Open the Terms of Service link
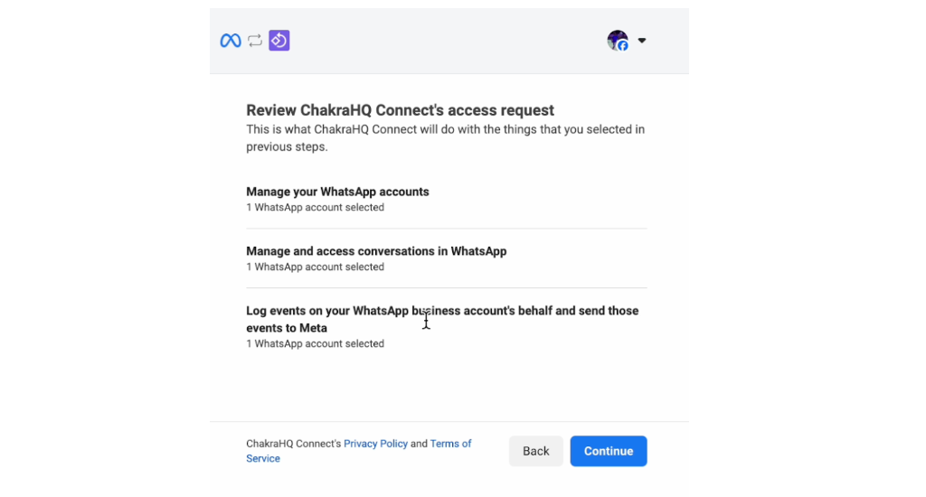Image resolution: width=926 pixels, height=497 pixels. pos(358,451)
